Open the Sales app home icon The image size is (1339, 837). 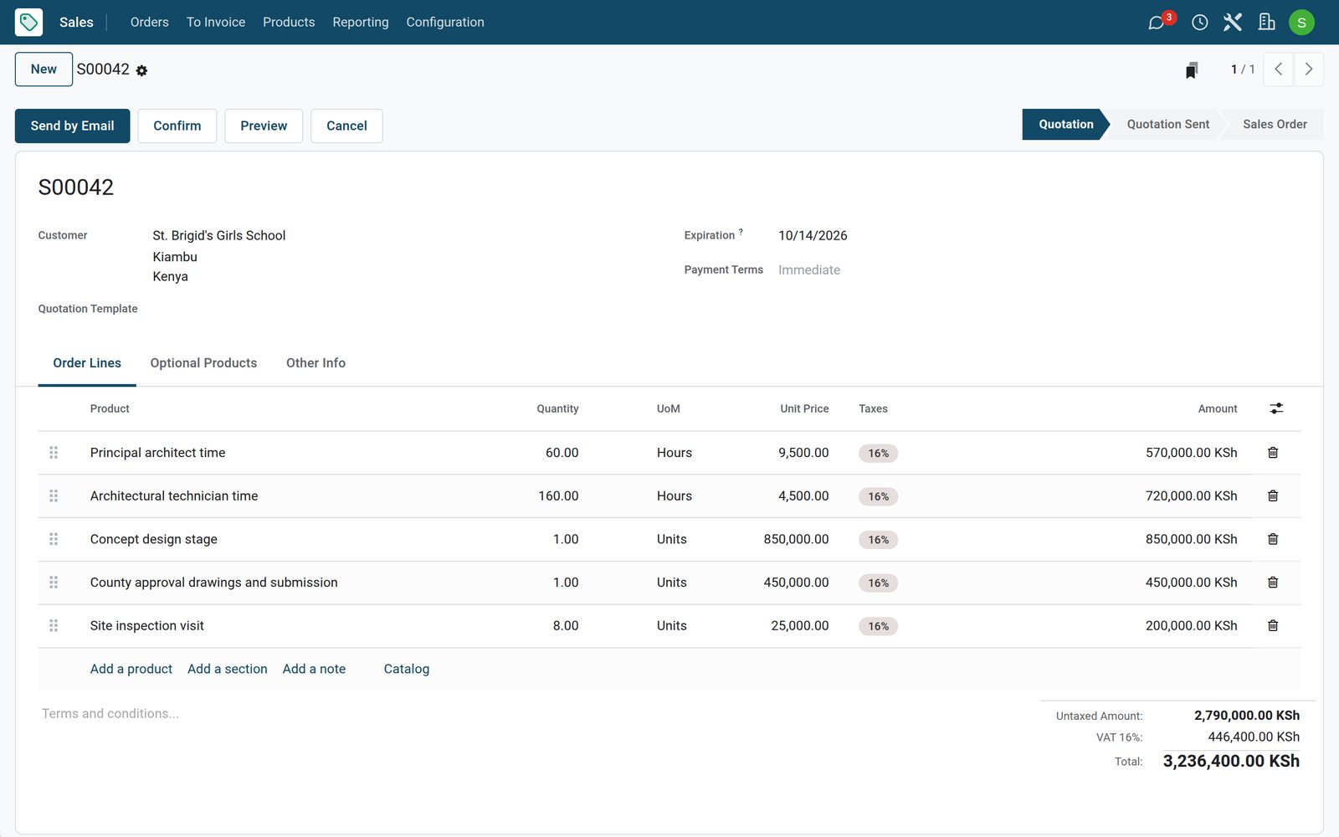pyautogui.click(x=28, y=23)
